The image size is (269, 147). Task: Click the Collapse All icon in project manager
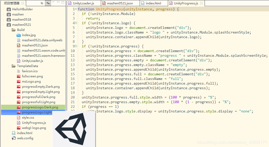(x=42, y=3)
